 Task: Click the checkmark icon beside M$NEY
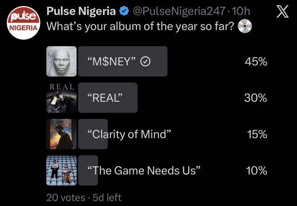(145, 62)
